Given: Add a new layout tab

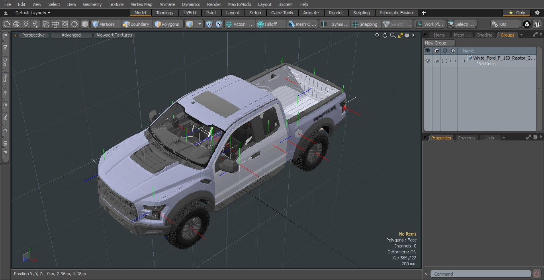Looking at the screenshot, I should point(423,13).
